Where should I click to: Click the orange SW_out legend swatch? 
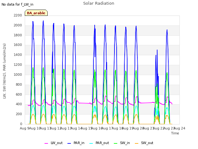coord(137,143)
